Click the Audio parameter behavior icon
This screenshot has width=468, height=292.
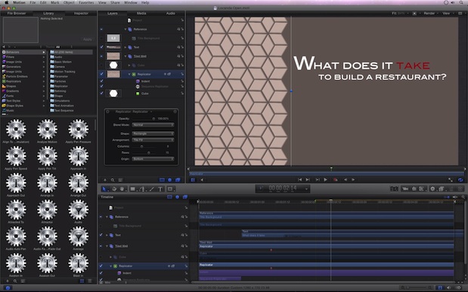(x=78, y=210)
